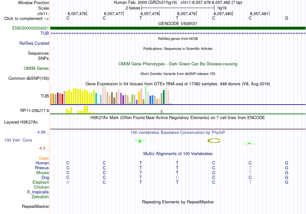Click the RefSeq genes from NCBI title
The image size is (306, 214).
178,39
